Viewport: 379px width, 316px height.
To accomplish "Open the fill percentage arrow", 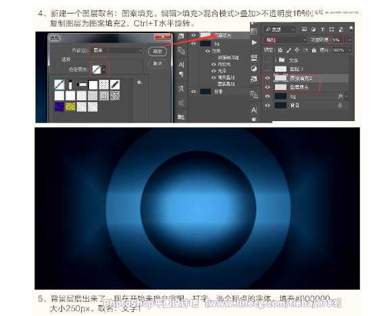I will [349, 50].
